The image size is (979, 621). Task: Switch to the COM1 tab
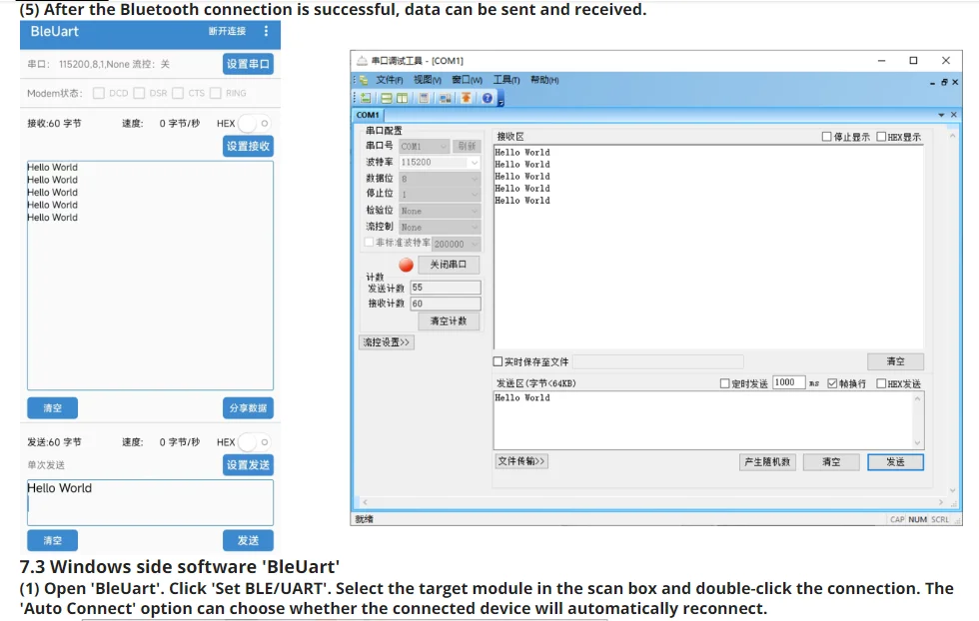point(368,115)
